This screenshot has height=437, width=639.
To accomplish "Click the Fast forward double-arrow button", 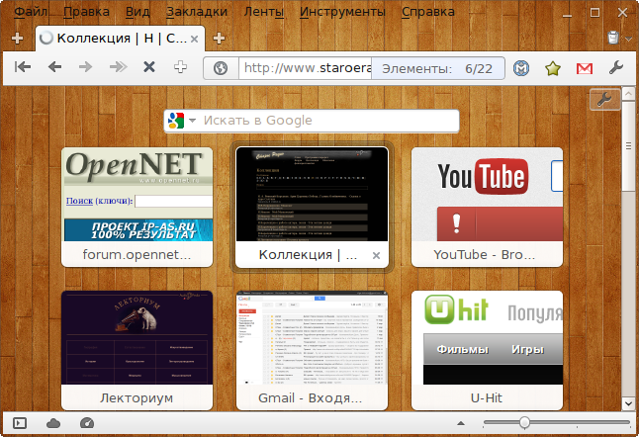I will (118, 66).
